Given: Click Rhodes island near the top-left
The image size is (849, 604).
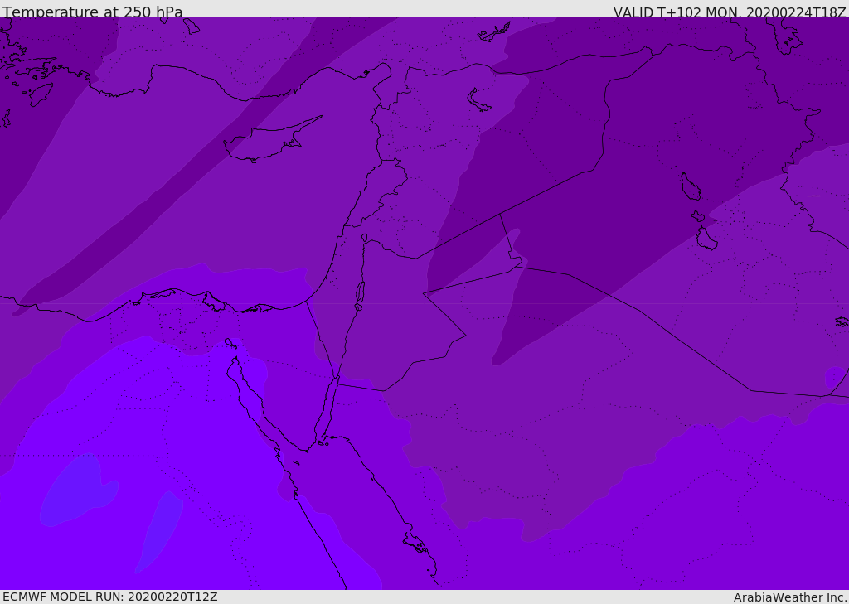Looking at the screenshot, I should click(40, 94).
